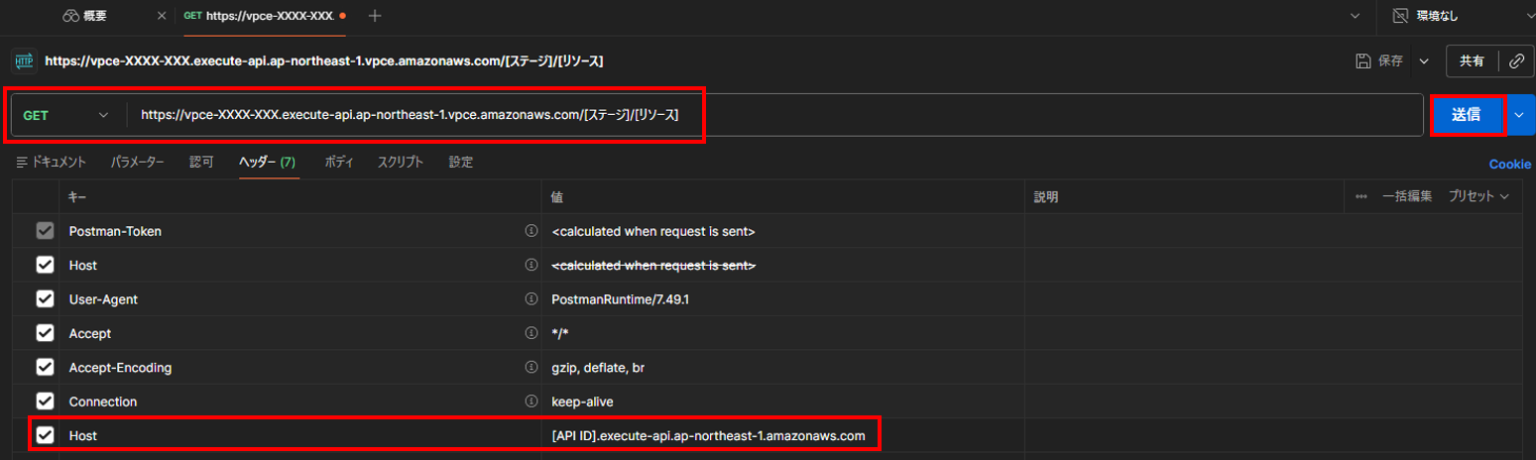1536x460 pixels.
Task: Click the info icon for Connection header
Action: click(531, 402)
